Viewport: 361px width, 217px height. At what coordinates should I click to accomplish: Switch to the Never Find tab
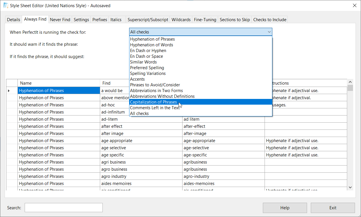point(60,20)
